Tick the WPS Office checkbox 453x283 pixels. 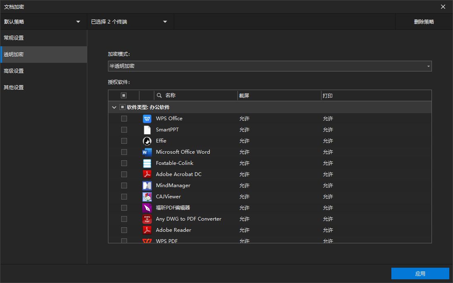(x=124, y=119)
